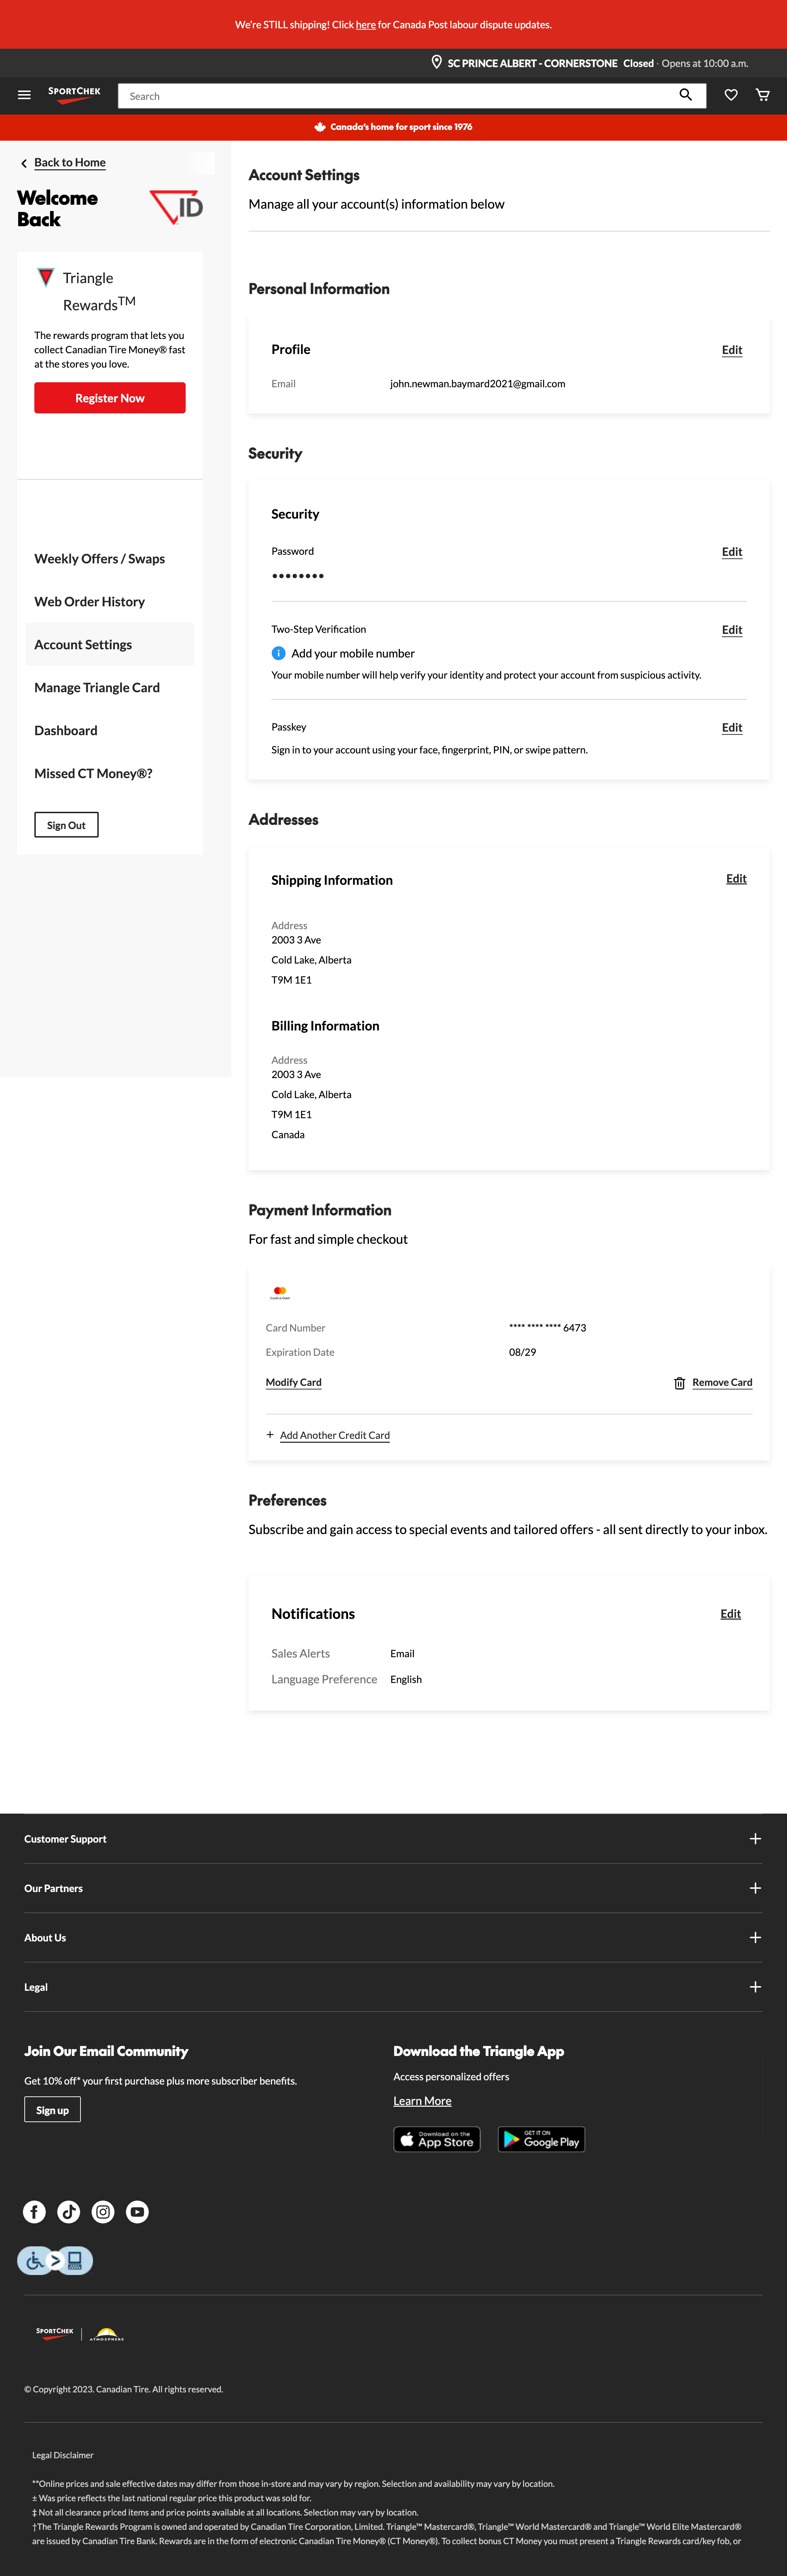This screenshot has height=2576, width=787.
Task: Open the shopping cart icon
Action: point(762,95)
